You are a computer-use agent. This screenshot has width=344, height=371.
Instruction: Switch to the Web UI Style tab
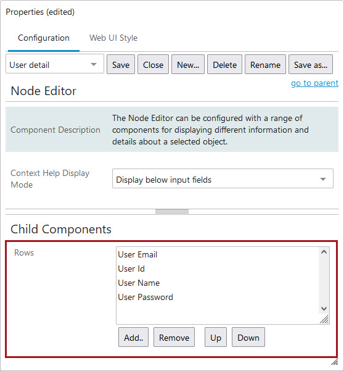tap(113, 38)
